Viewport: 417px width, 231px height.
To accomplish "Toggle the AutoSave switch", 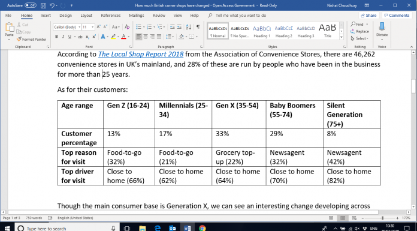I will (31, 5).
